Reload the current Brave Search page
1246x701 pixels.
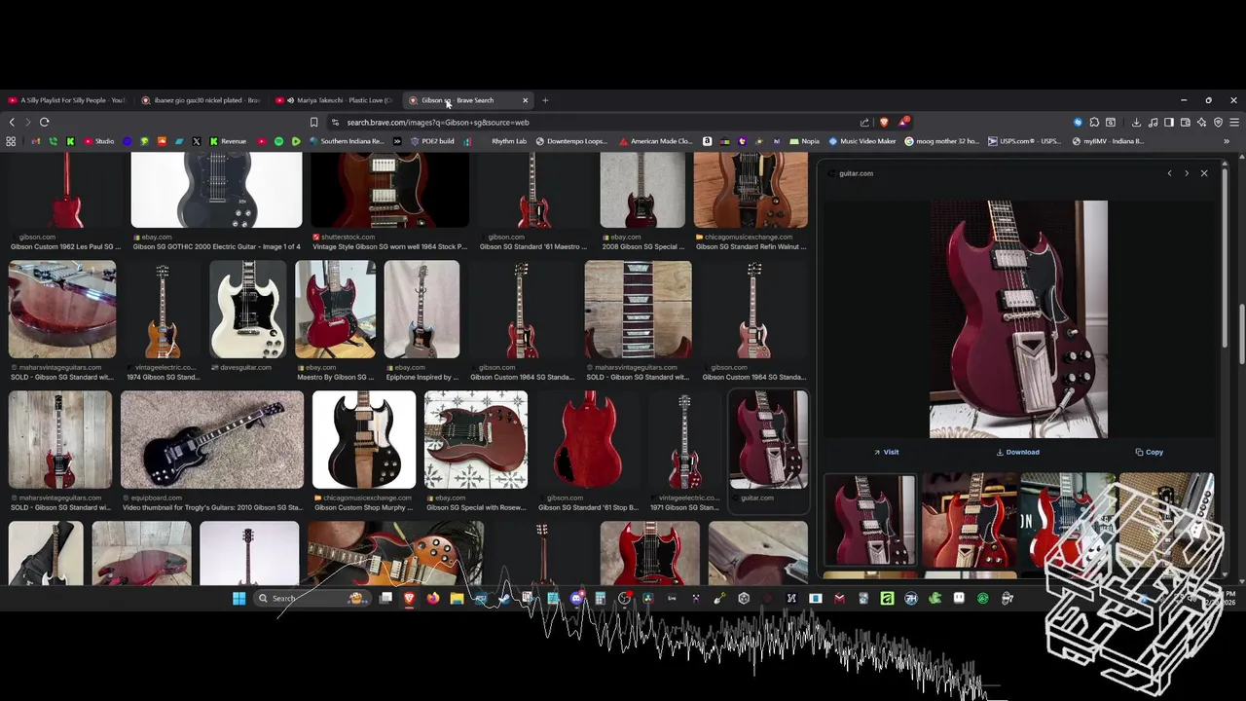tap(44, 123)
